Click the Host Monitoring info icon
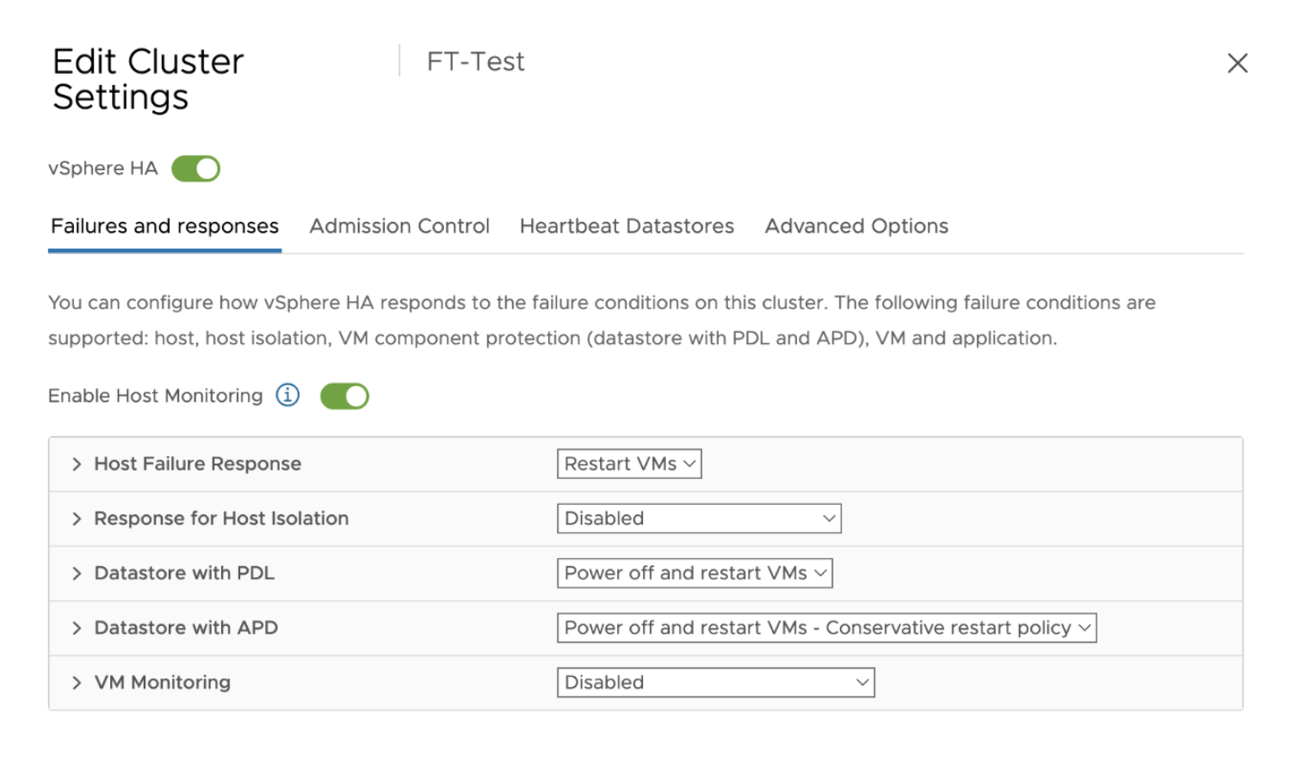Viewport: 1291px width, 762px height. [x=287, y=396]
